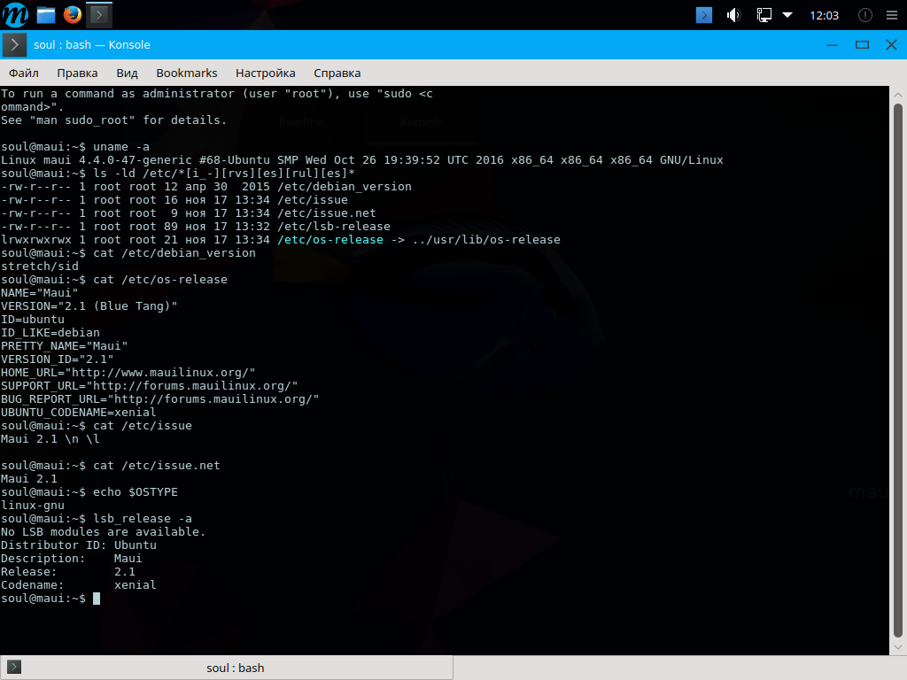Click the 'Distributor ID: Ubuntu' line
The width and height of the screenshot is (907, 680).
78,545
